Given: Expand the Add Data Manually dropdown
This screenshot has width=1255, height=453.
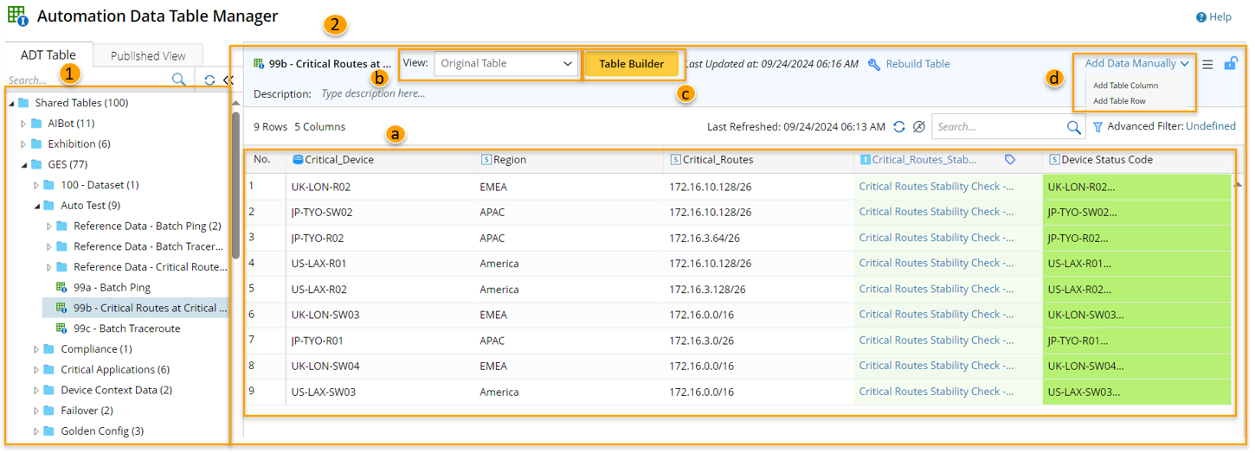Looking at the screenshot, I should click(1136, 63).
